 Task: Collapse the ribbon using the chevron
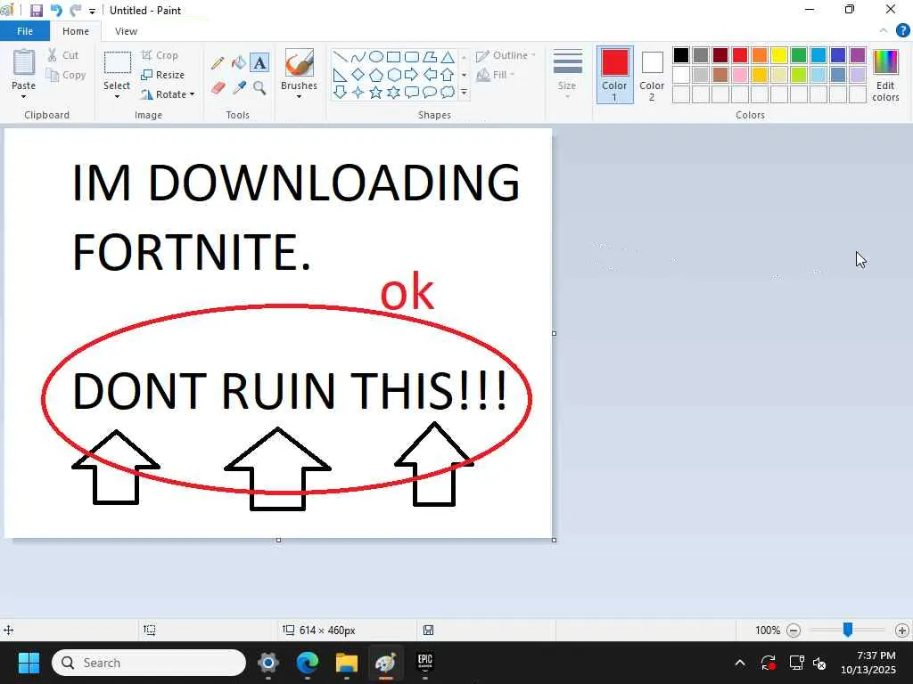pos(884,31)
